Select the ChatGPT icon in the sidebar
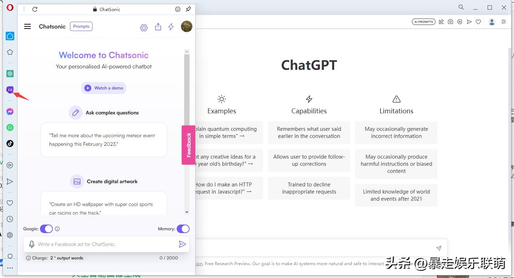 tap(10, 73)
